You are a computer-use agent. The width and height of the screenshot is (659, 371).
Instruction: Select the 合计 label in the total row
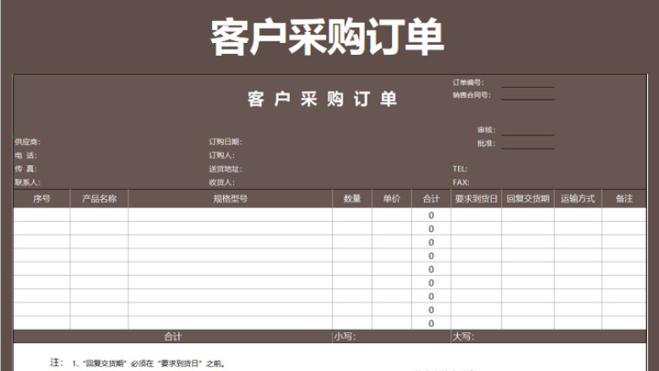[172, 336]
